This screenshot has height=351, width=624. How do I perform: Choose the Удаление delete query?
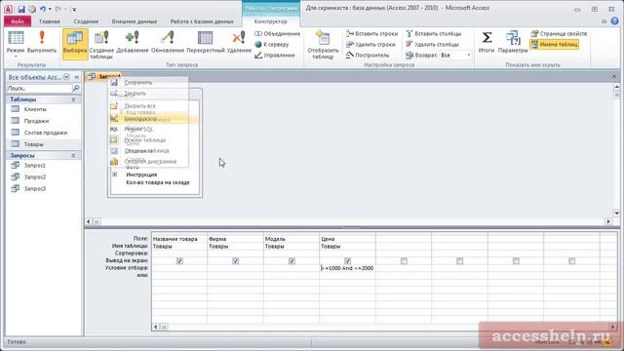pos(239,42)
